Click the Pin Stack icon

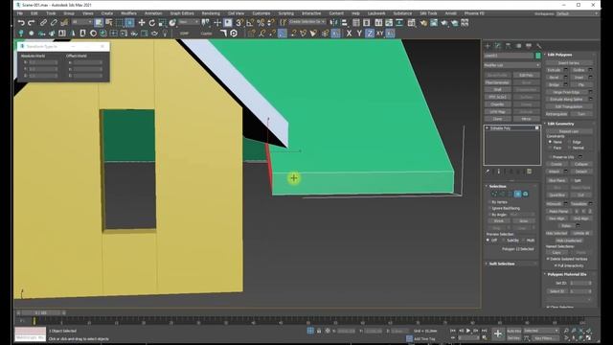[488, 172]
